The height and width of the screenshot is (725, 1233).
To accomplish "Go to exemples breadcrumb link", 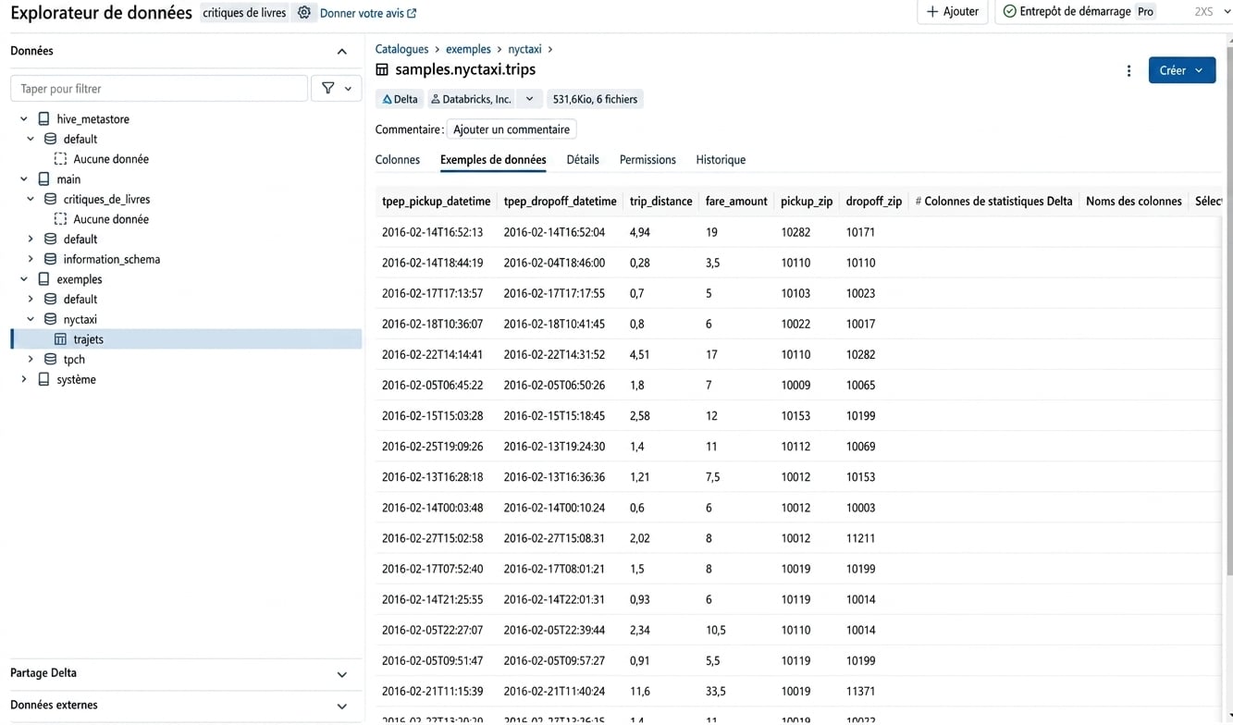I will (468, 50).
